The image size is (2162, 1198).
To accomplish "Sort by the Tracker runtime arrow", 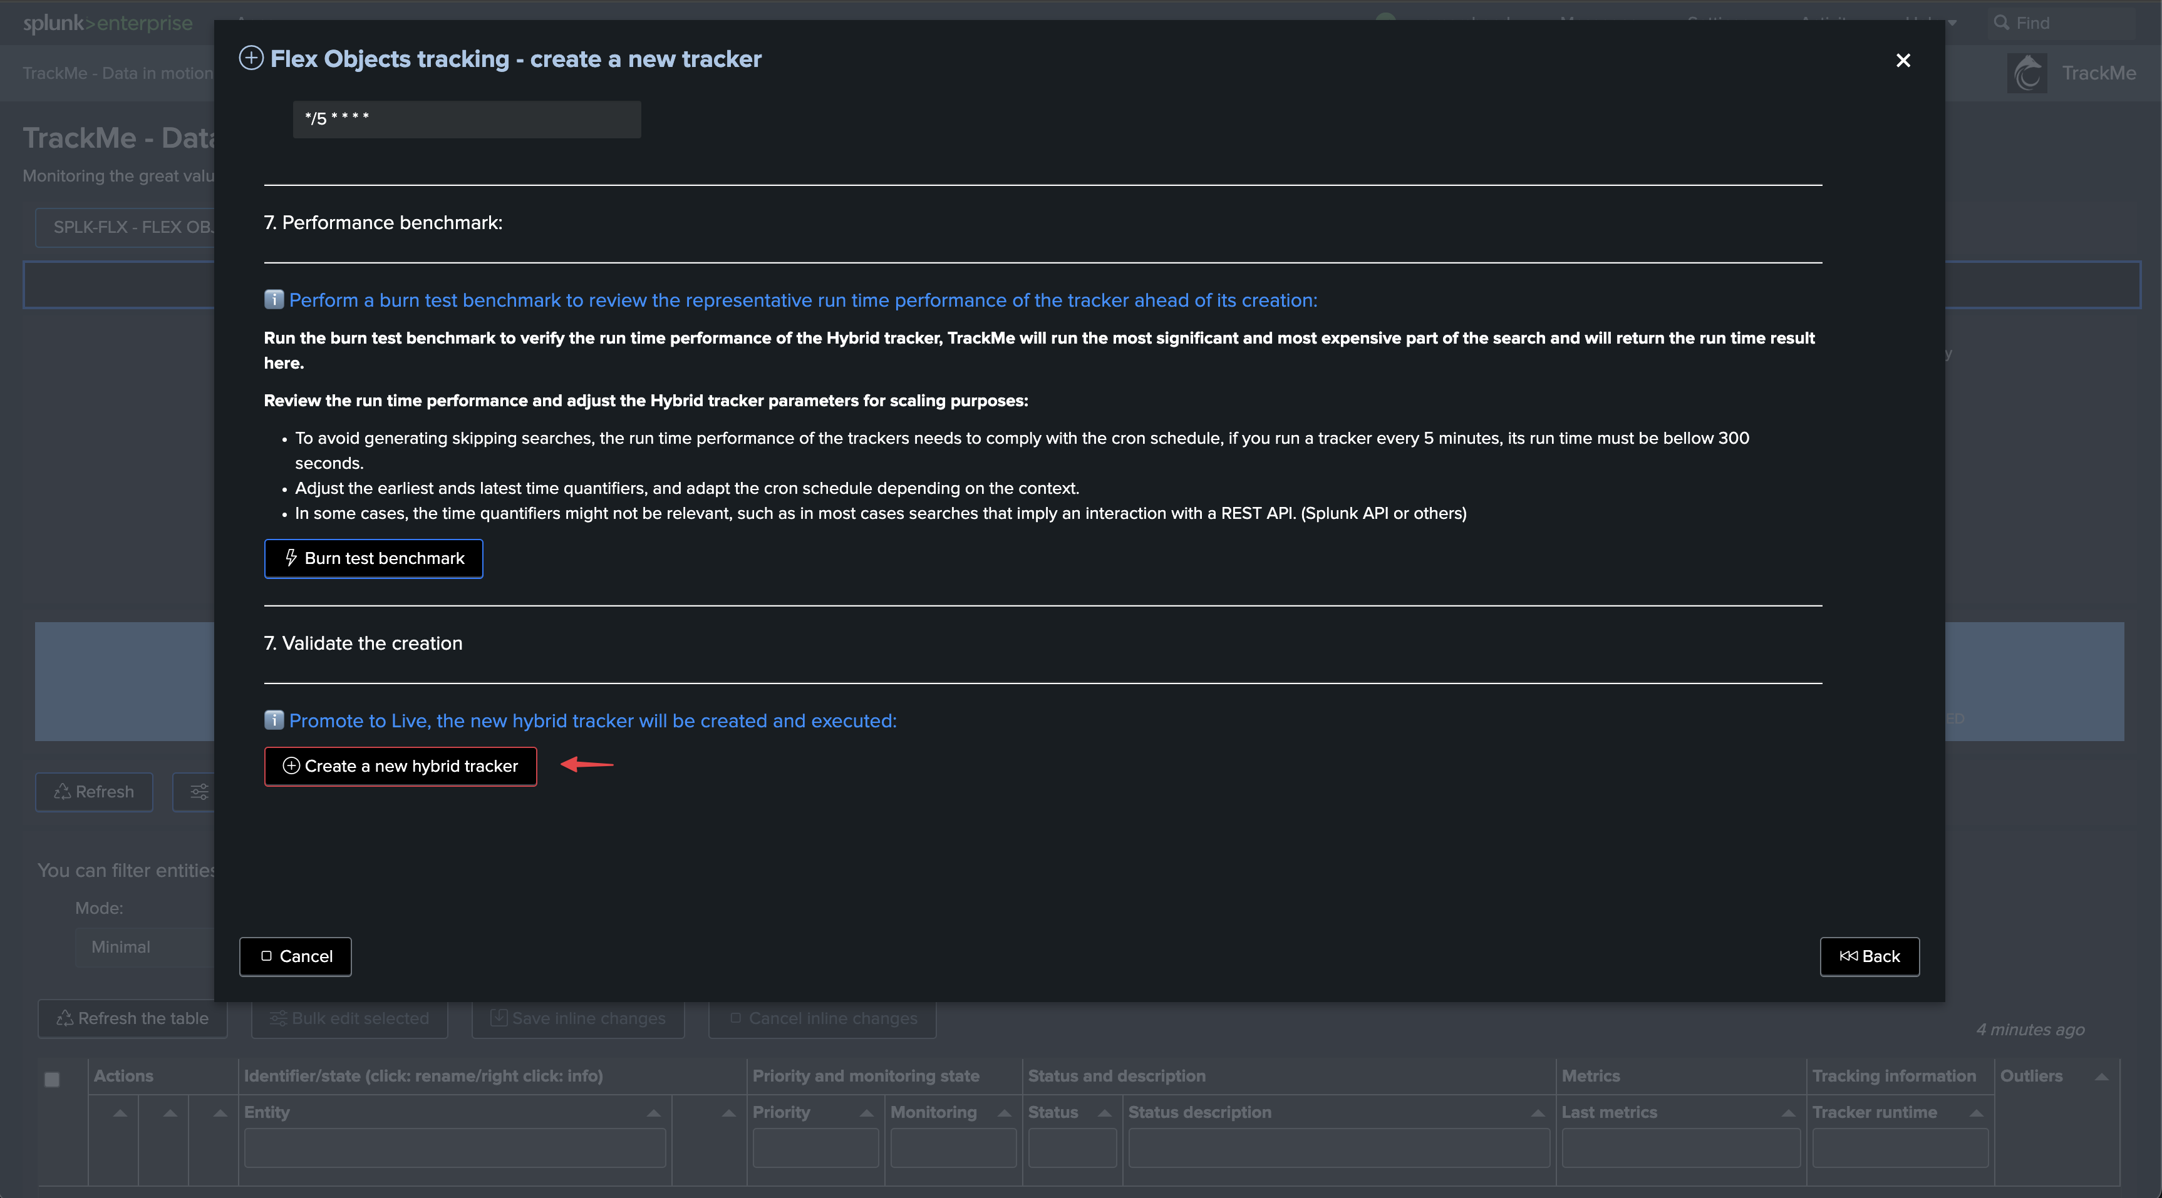I will click(1977, 1112).
